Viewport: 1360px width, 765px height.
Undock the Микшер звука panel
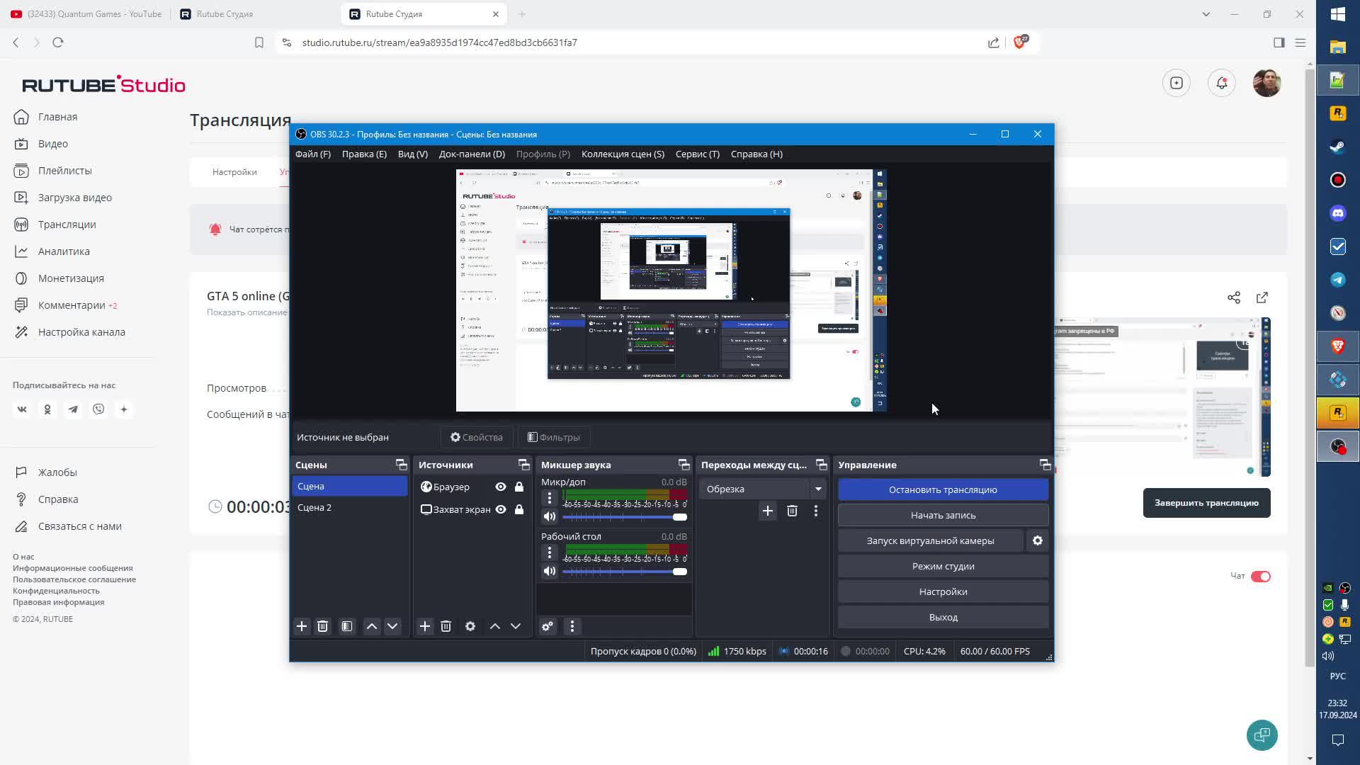coord(684,465)
